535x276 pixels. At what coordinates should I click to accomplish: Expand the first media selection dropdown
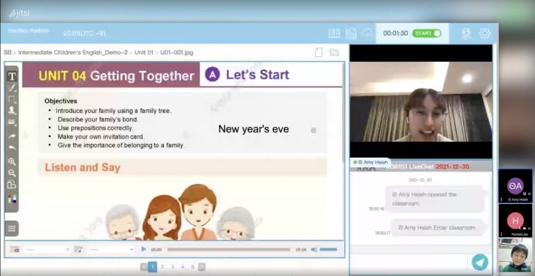click(47, 249)
